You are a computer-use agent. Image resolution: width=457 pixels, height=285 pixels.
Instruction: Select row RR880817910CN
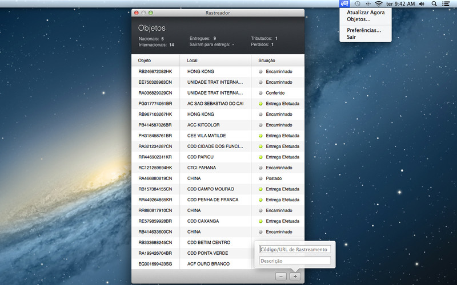coord(218,210)
